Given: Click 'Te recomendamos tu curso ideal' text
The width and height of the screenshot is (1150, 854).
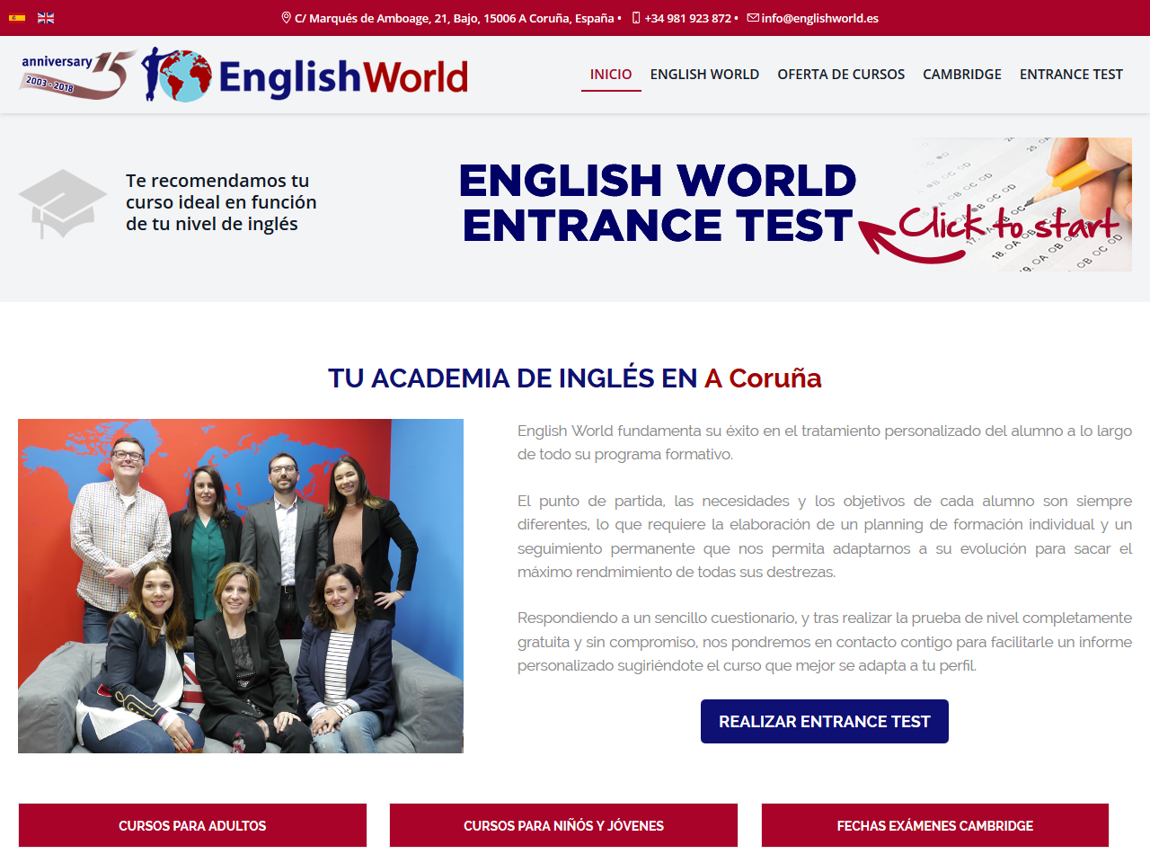Looking at the screenshot, I should coord(221,202).
